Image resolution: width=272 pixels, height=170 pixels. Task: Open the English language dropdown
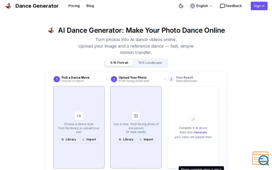[x=201, y=6]
